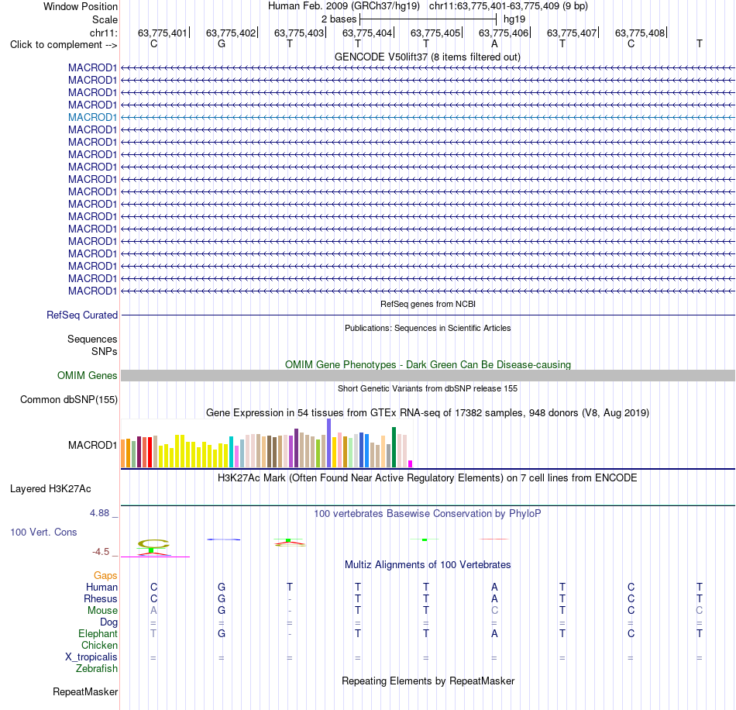Click 'OMIM Gene Phenotypes' dark green title
The width and height of the screenshot is (736, 710).
pyautogui.click(x=428, y=364)
